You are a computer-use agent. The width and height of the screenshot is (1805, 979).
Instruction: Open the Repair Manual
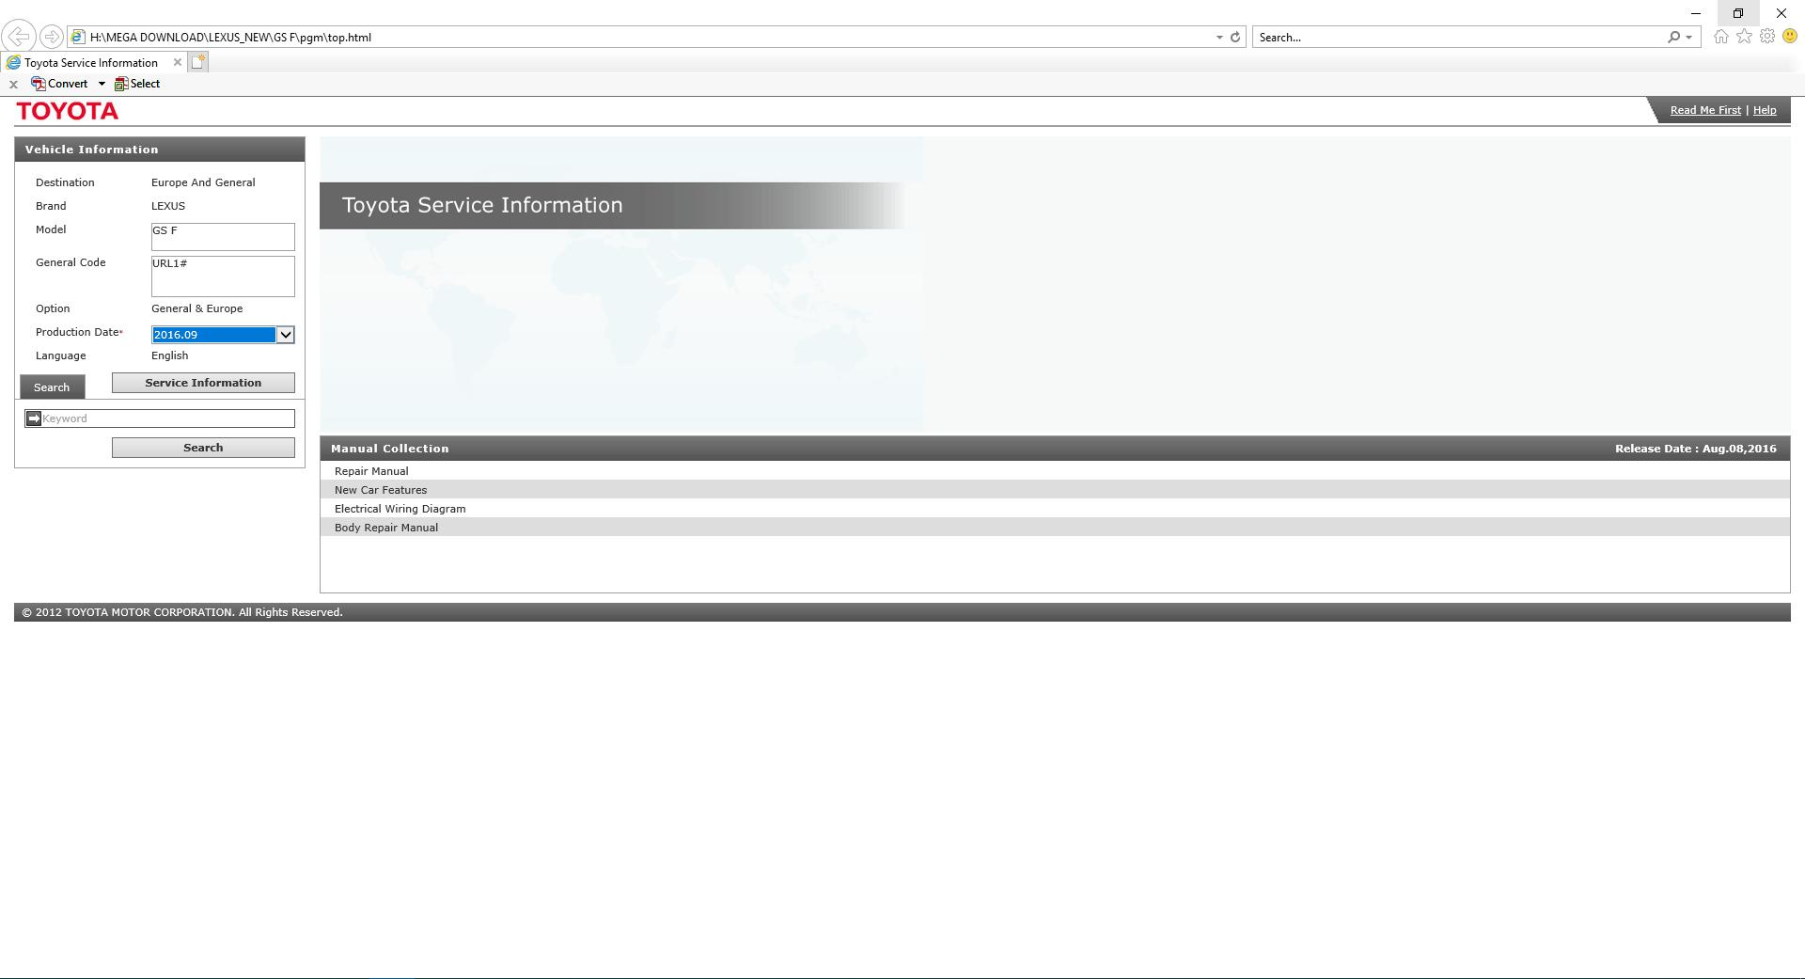click(x=371, y=471)
